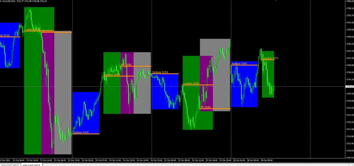The image size is (354, 166).
Task: Select the 'NY 4174' session label
Action: tap(47, 31)
